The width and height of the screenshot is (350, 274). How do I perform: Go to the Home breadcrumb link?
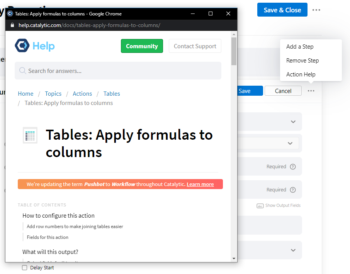[x=25, y=94]
